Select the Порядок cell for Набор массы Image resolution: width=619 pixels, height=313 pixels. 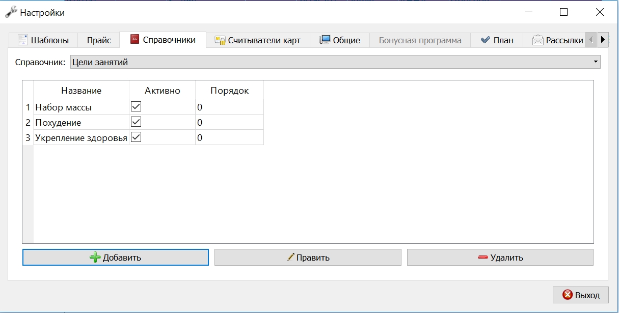pos(229,107)
